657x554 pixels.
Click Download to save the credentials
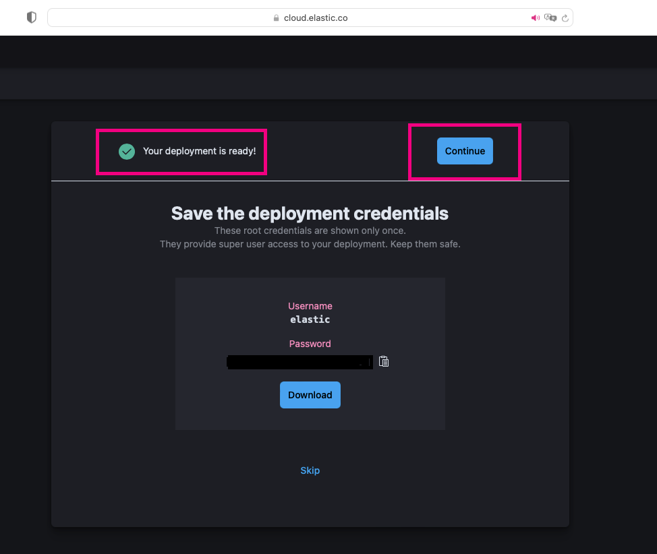coord(310,394)
